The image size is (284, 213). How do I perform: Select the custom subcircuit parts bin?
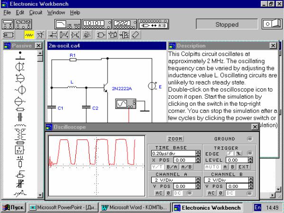[x=9, y=35]
